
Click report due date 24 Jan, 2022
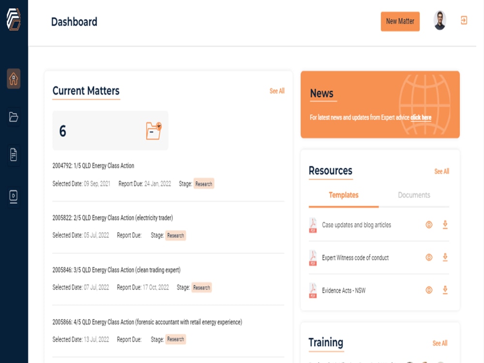click(158, 184)
